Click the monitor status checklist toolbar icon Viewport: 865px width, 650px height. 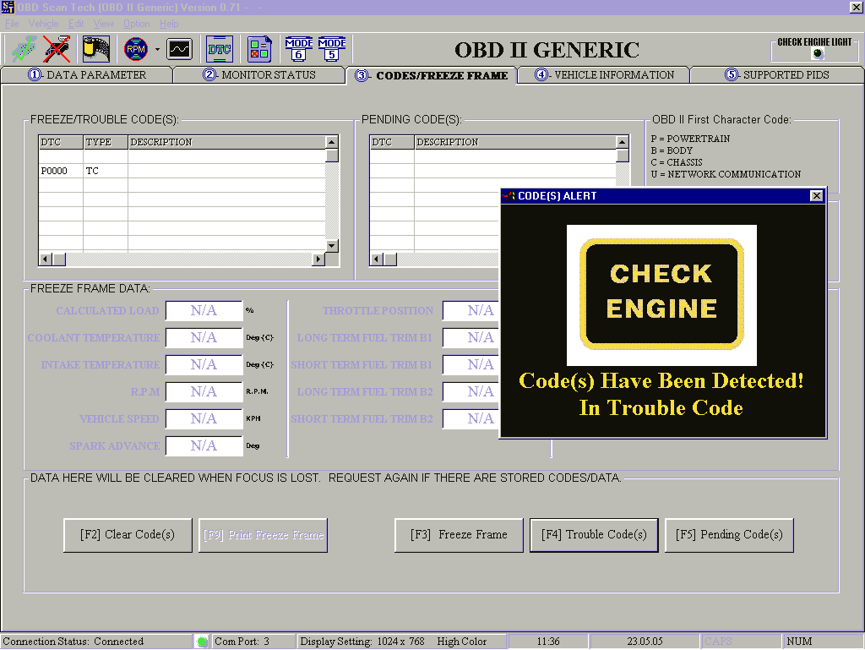pyautogui.click(x=259, y=49)
